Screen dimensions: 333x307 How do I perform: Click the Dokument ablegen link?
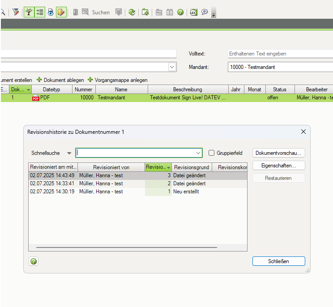coord(64,80)
